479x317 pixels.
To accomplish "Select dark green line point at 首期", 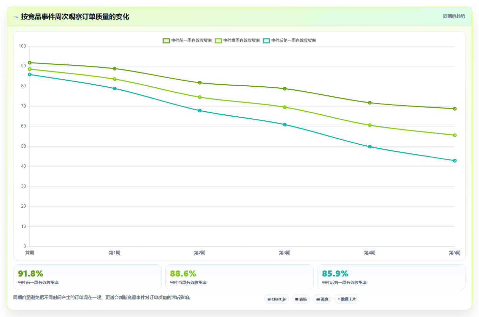I will (x=30, y=63).
